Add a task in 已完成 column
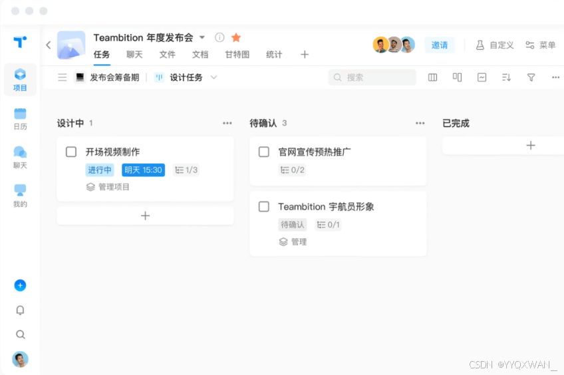 [x=531, y=145]
